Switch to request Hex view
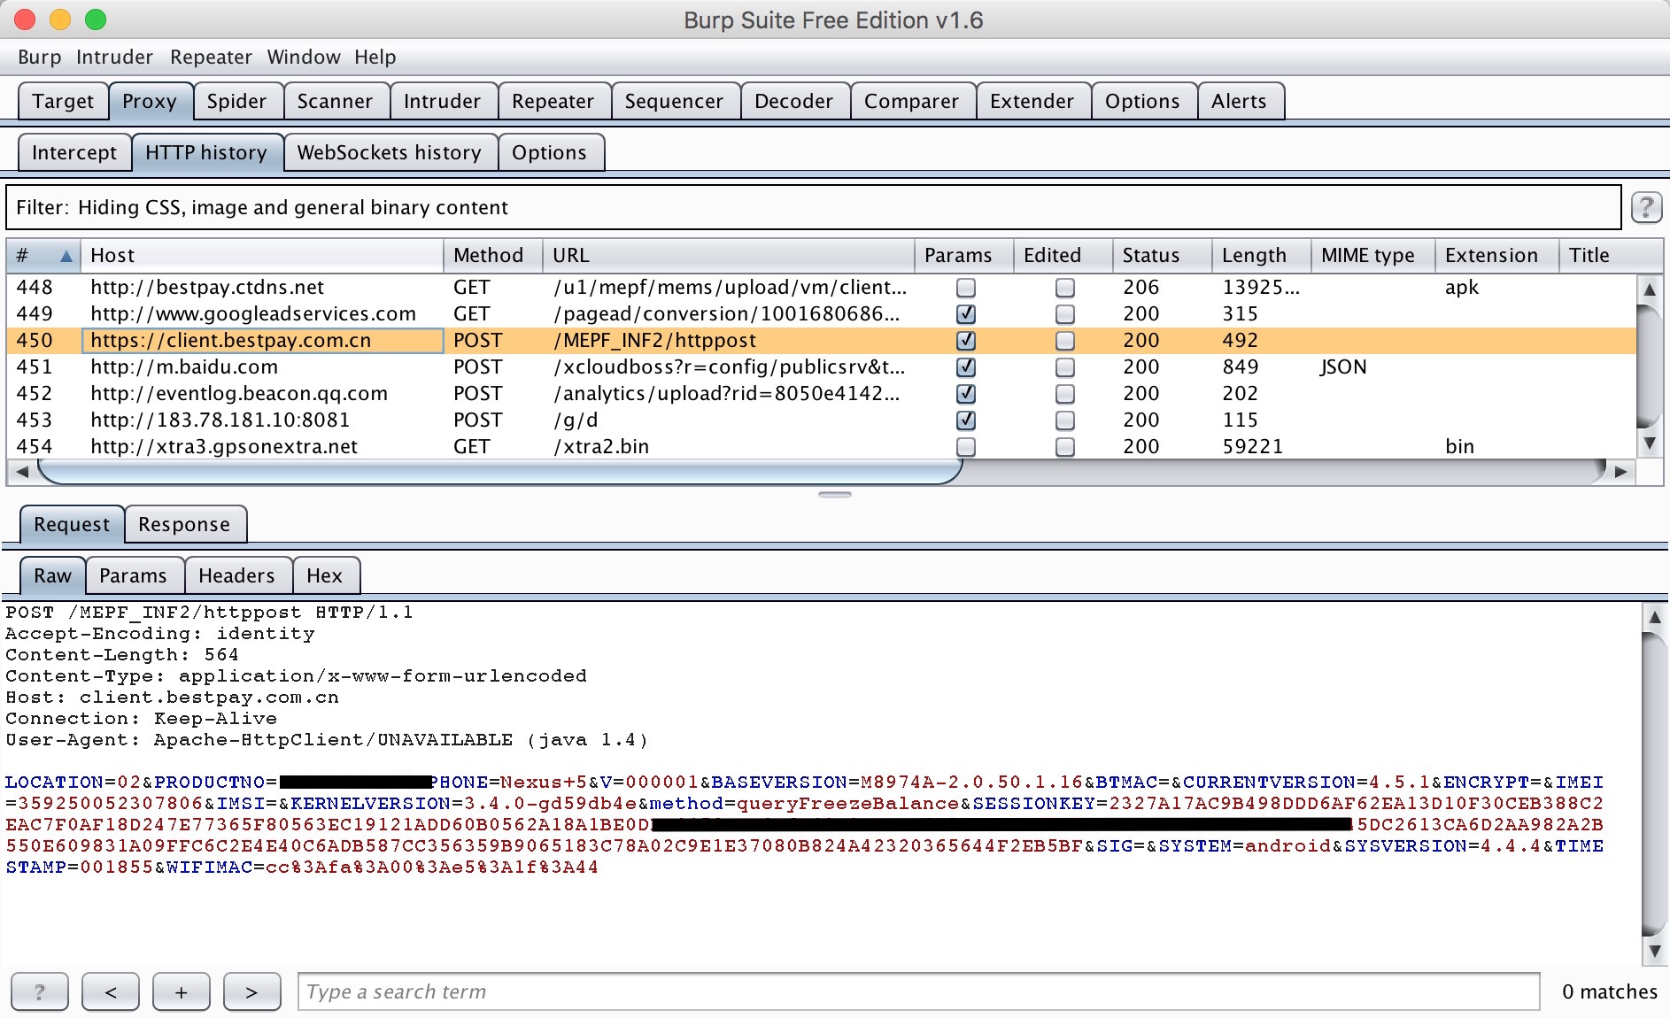Viewport: 1670px width, 1018px height. pyautogui.click(x=324, y=575)
